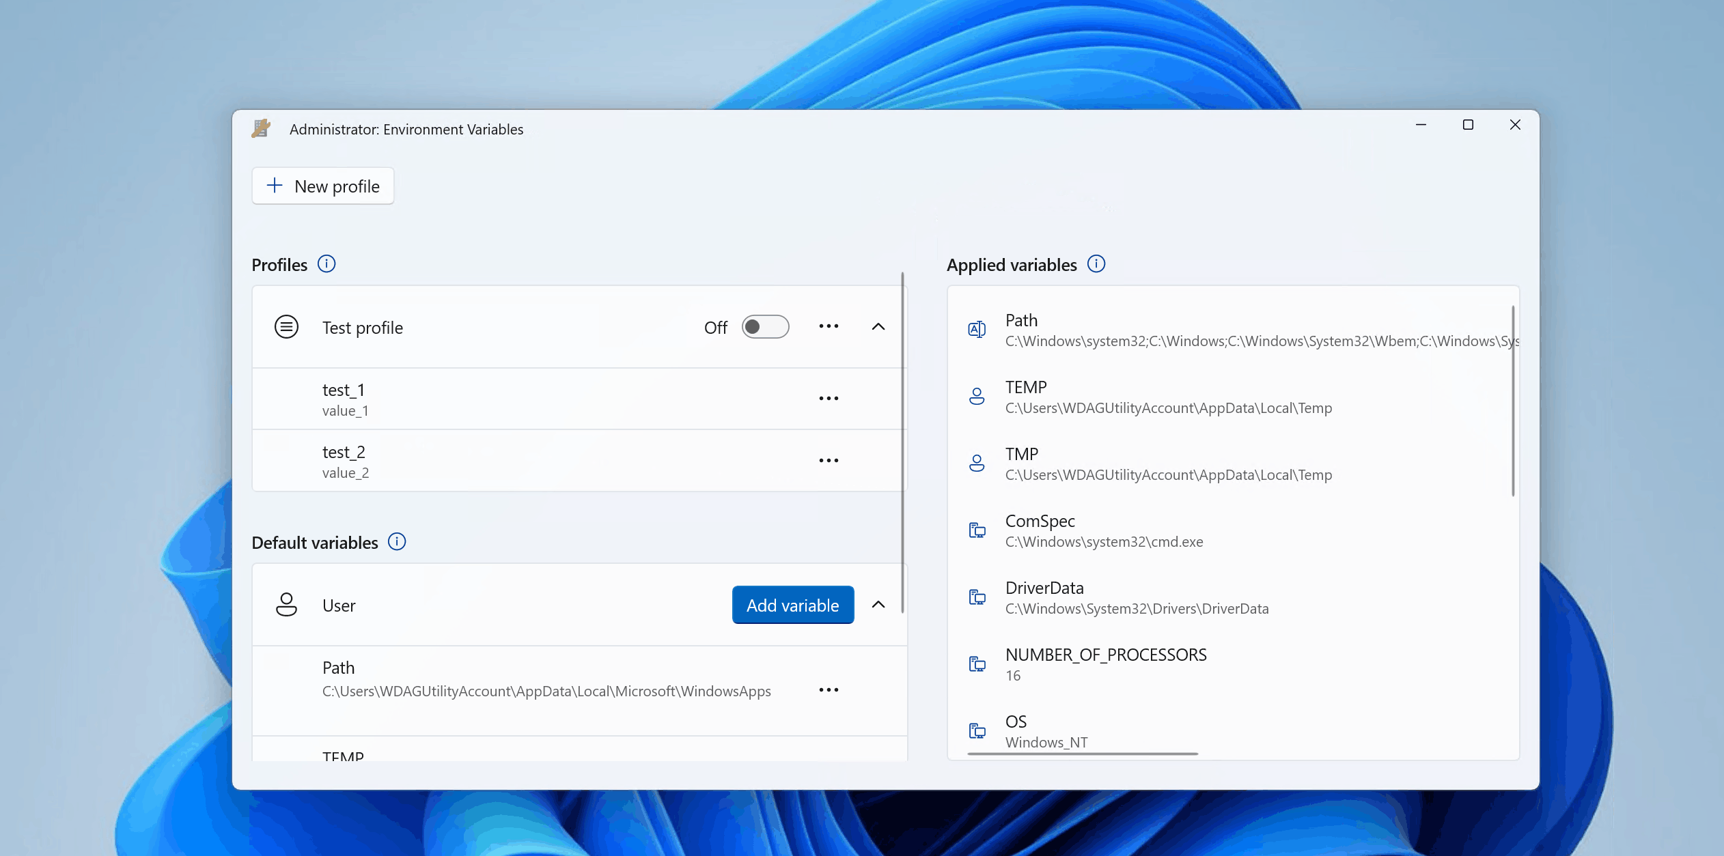Image resolution: width=1724 pixels, height=856 pixels.
Task: Click the Add variable button for User
Action: [792, 604]
